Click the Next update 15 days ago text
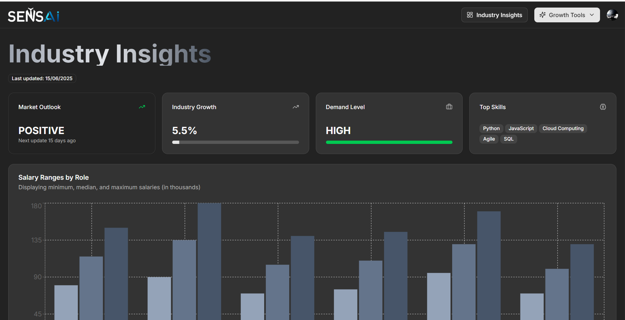Screen dimensions: 625x320 click(x=47, y=141)
